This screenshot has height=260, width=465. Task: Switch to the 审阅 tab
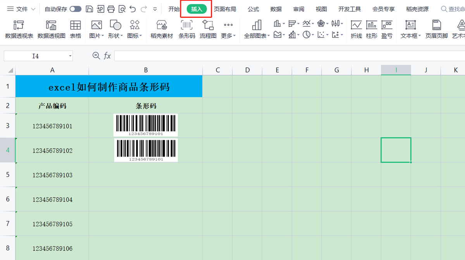click(299, 9)
